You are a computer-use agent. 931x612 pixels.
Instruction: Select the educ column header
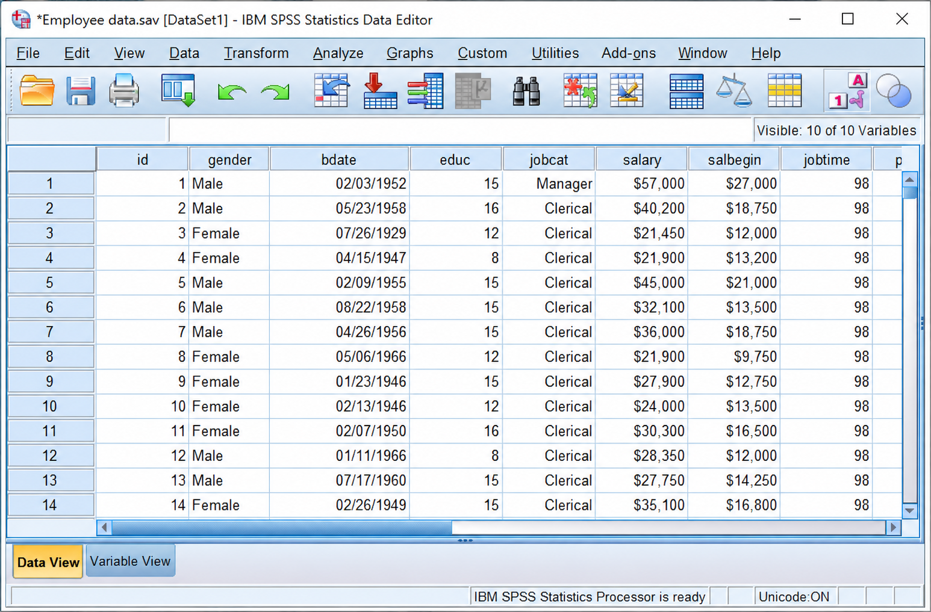click(455, 159)
